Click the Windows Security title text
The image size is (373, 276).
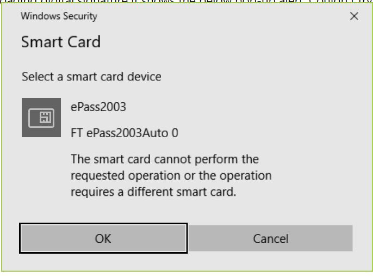point(59,16)
